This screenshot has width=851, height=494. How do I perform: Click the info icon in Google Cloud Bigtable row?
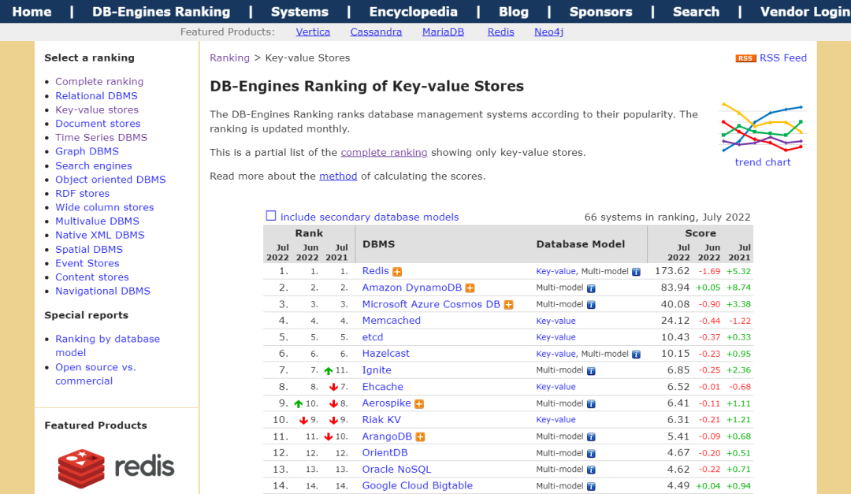[x=591, y=486]
